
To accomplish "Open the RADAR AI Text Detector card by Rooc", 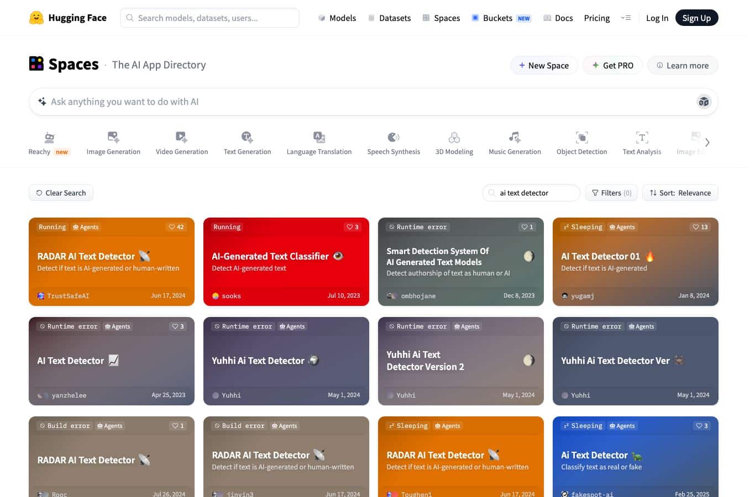I will point(112,457).
